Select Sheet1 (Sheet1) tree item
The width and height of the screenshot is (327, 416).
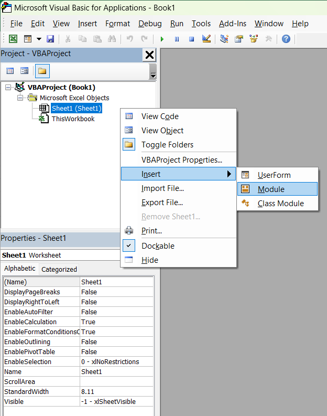pyautogui.click(x=77, y=108)
